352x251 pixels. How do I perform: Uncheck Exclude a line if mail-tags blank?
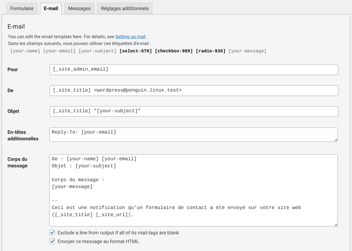[52, 233]
